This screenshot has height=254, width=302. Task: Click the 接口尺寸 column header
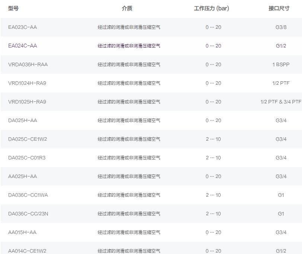[279, 8]
